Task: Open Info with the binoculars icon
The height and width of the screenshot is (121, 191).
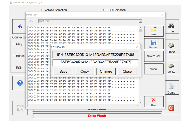Action: pyautogui.click(x=171, y=28)
